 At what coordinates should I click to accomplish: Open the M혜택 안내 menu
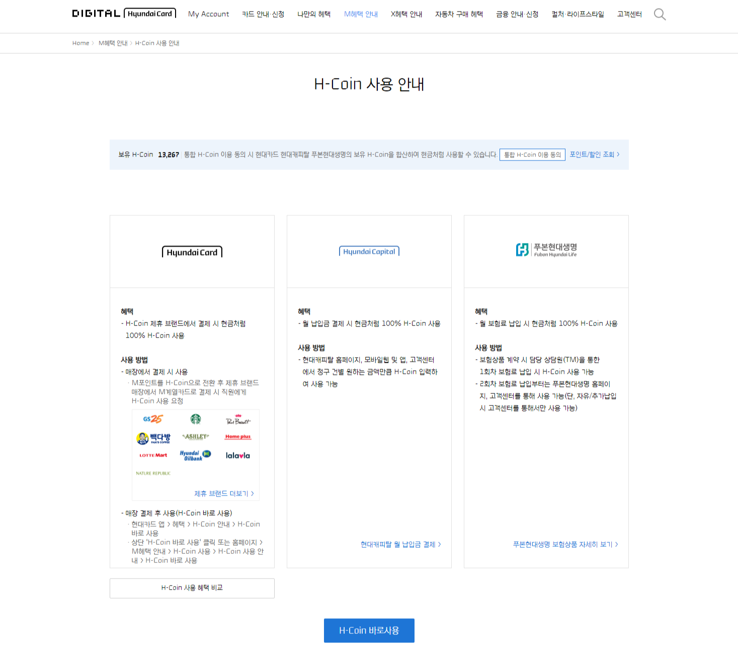pos(361,14)
